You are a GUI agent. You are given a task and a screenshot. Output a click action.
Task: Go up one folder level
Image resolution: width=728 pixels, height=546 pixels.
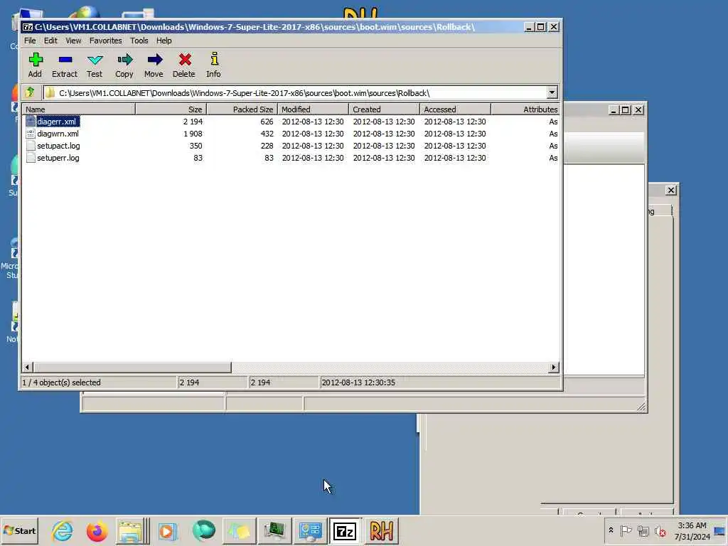pos(31,92)
